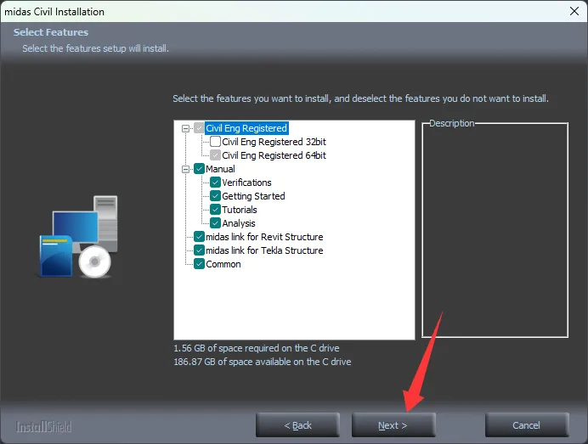Screen dimensions: 588x444
Task: Select the Manual tree label
Action: coord(220,169)
